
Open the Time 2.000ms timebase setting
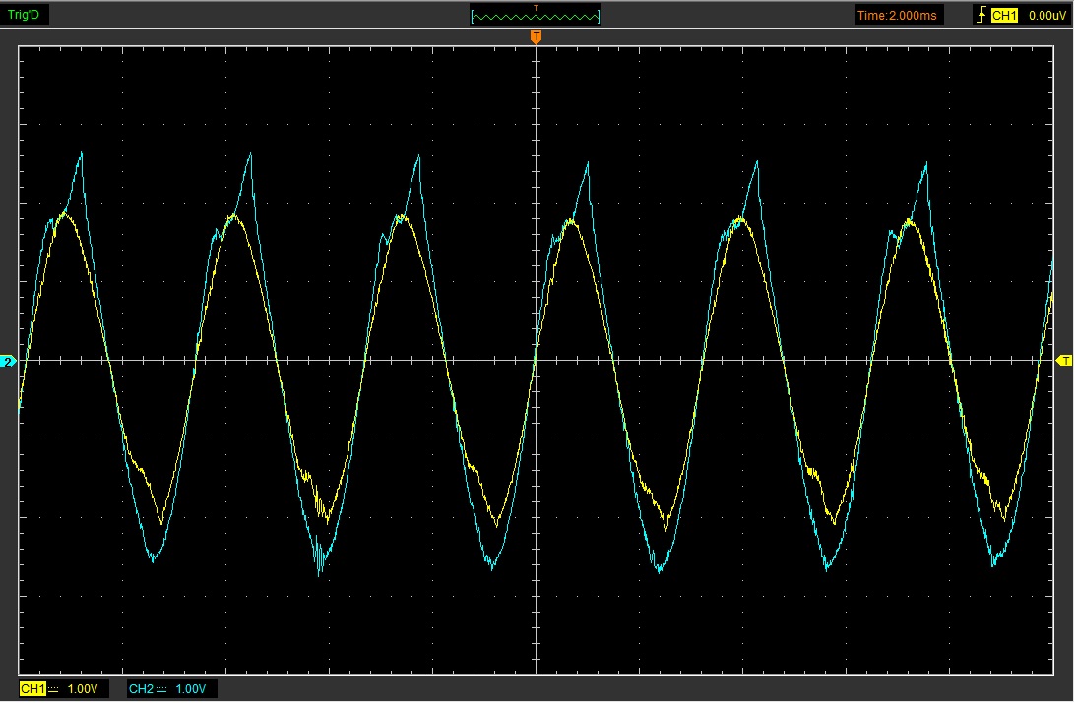pos(899,15)
